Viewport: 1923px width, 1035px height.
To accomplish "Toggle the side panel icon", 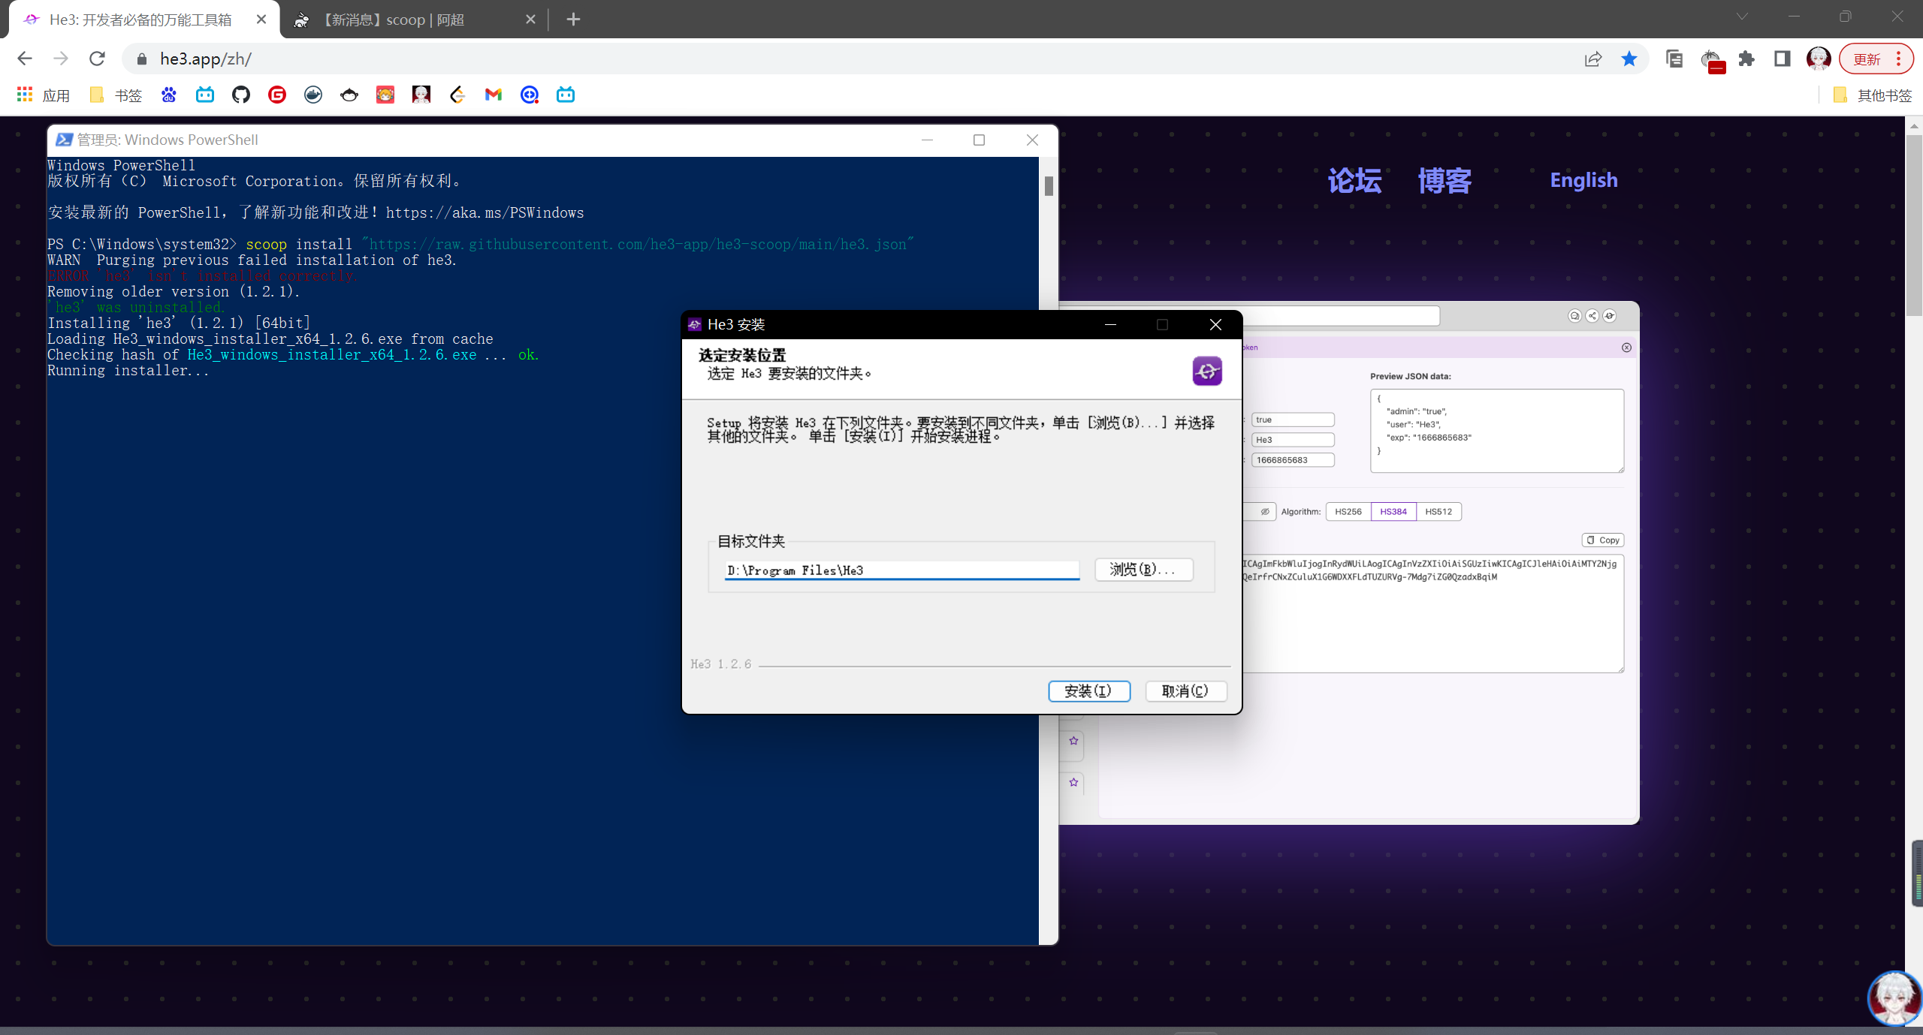I will click(x=1782, y=59).
